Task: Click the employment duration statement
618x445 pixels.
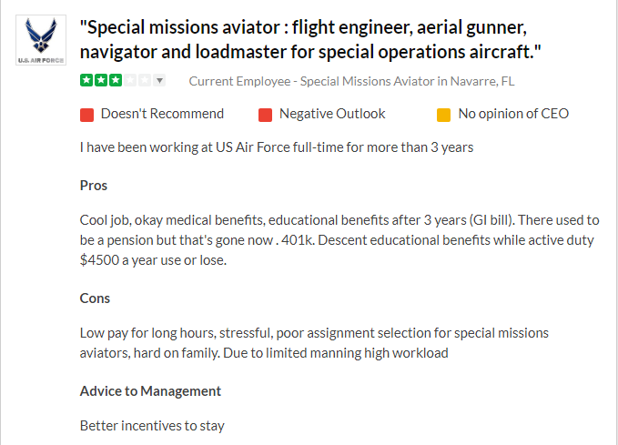Action: coord(277,147)
